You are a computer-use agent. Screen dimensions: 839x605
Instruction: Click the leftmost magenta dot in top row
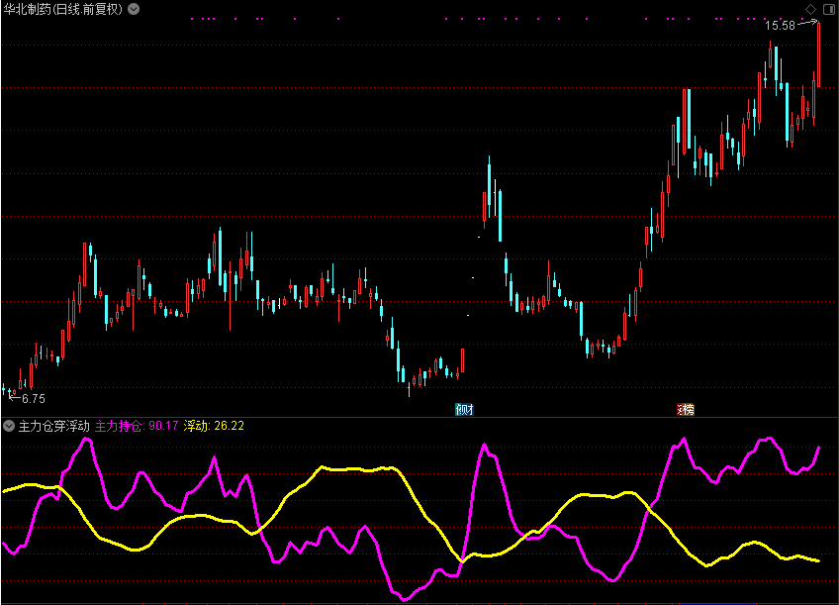tap(191, 19)
